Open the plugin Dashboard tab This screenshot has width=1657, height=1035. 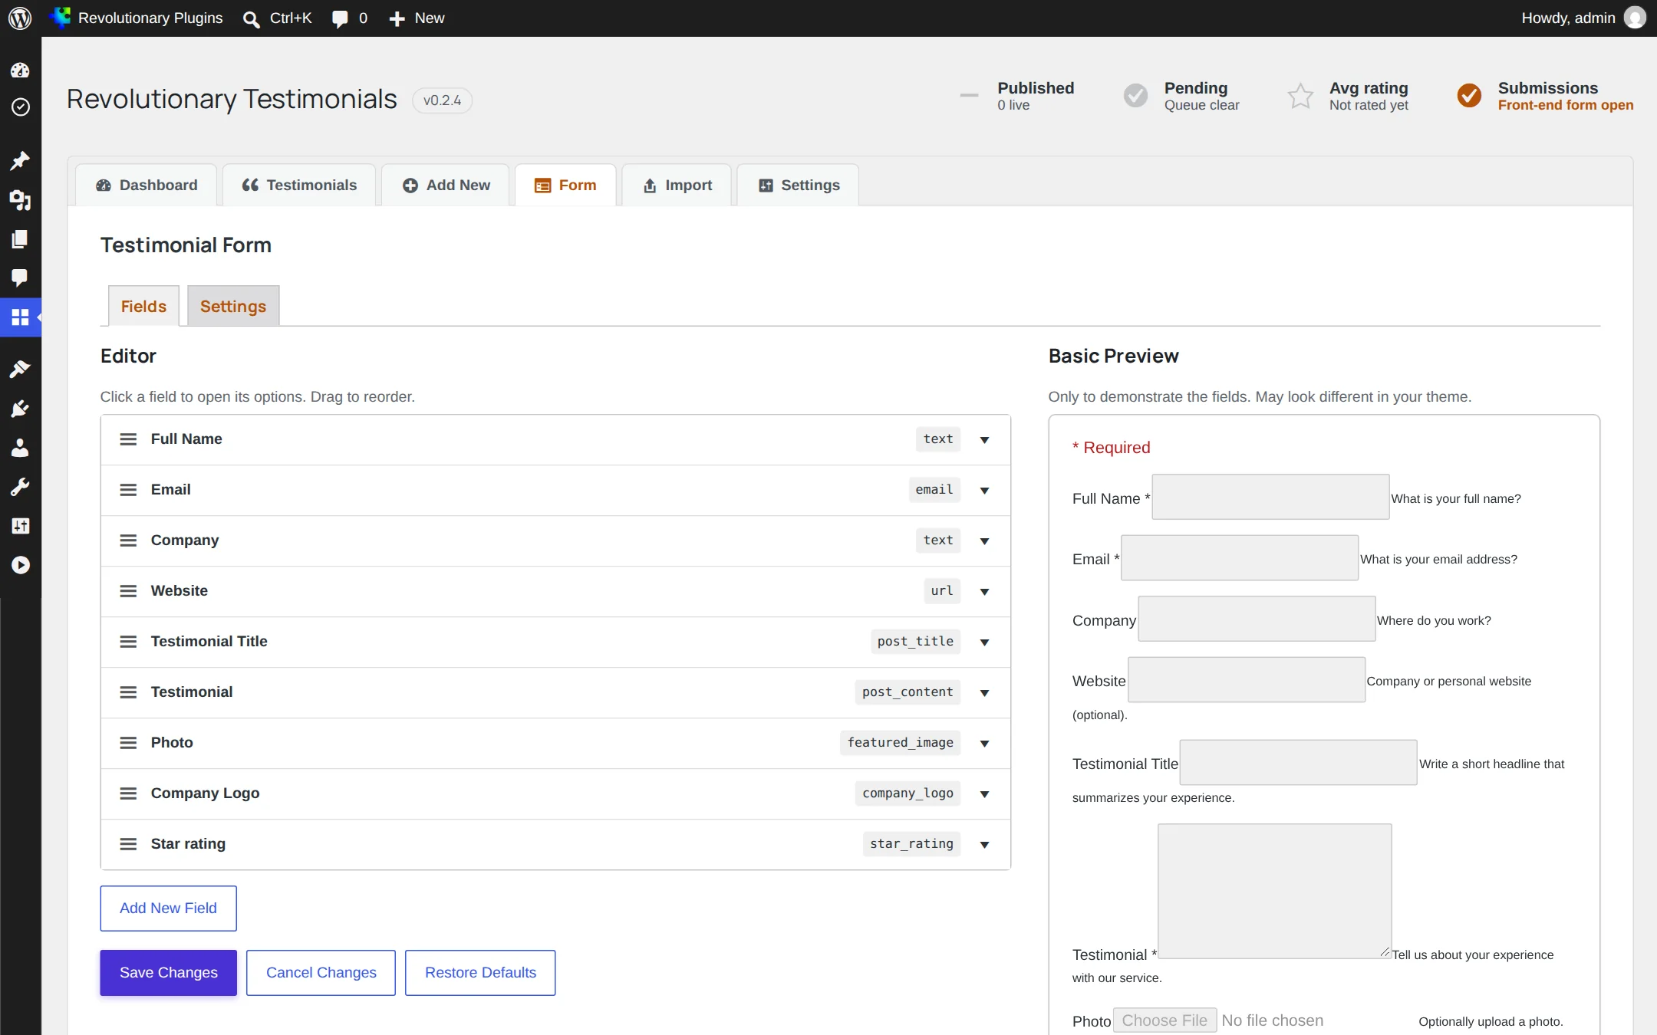(x=147, y=186)
